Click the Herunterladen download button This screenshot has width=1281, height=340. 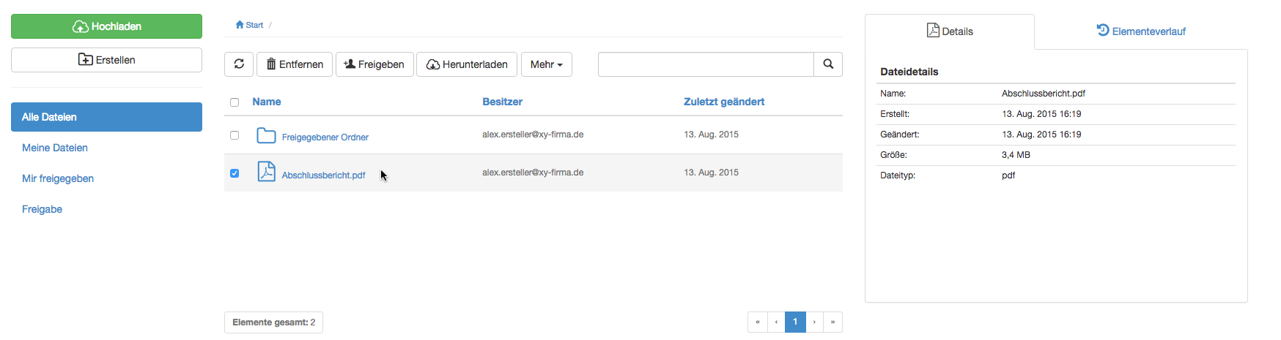click(467, 64)
